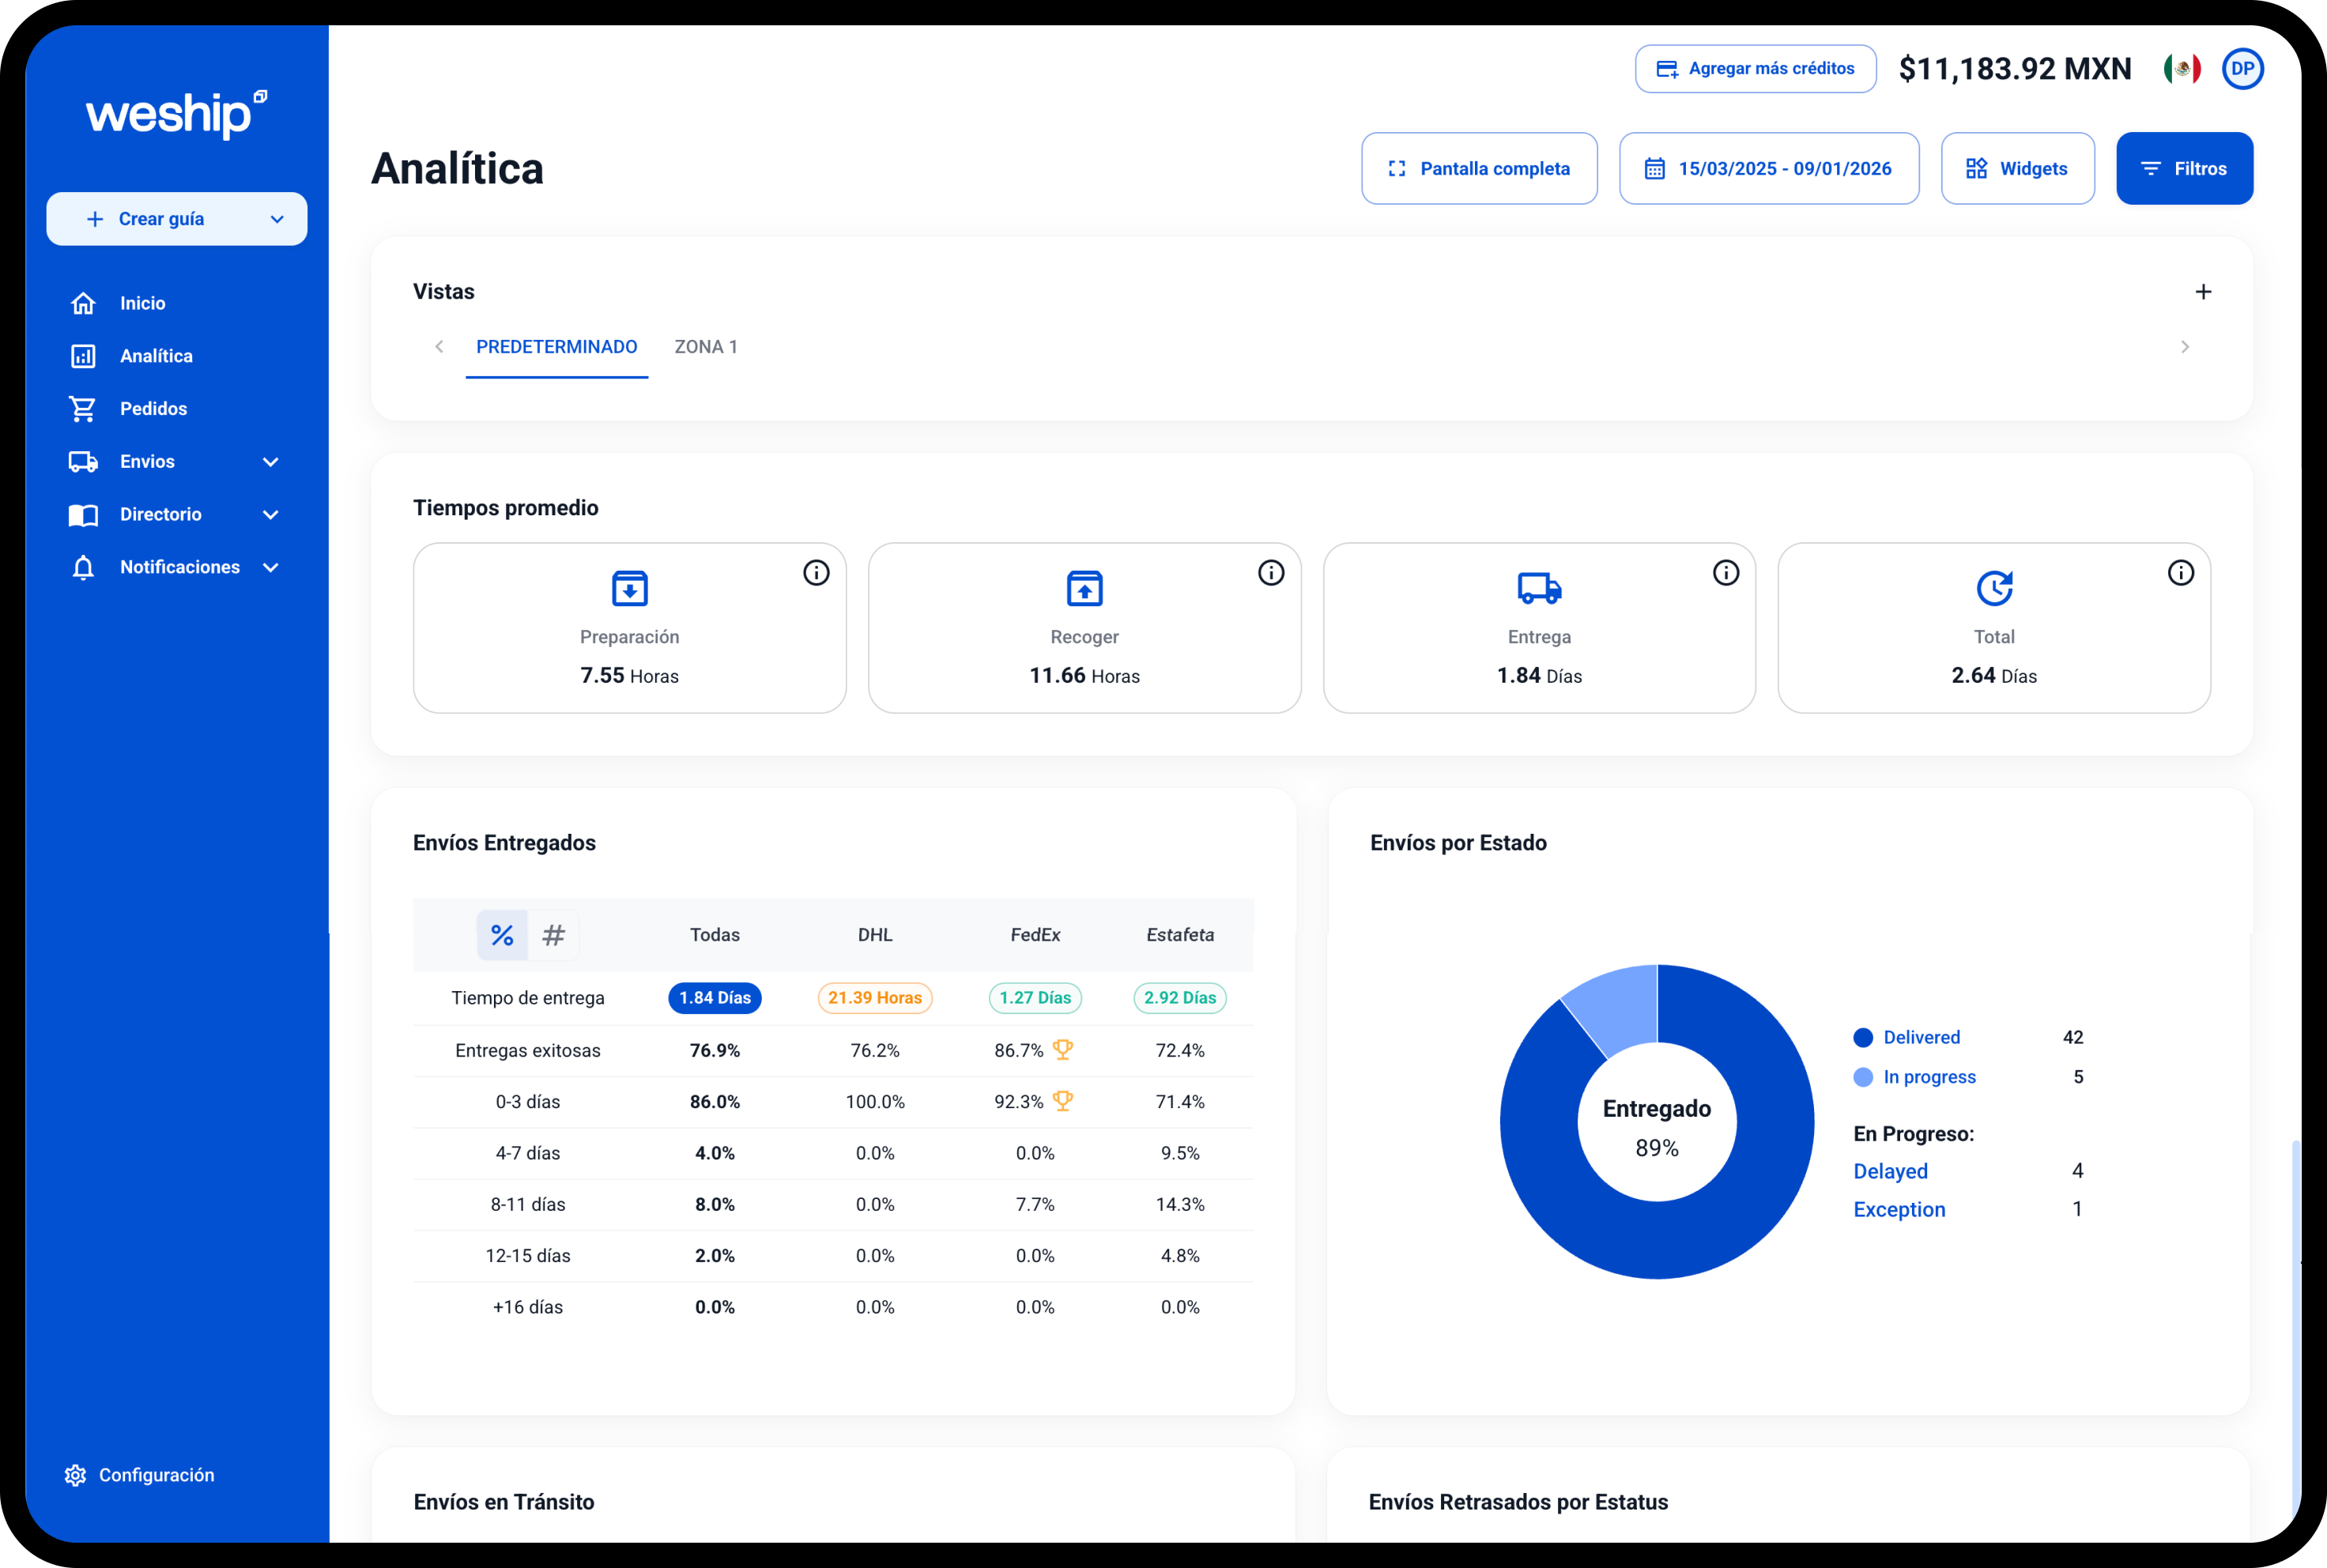Switch table to percentage view
2327x1568 pixels.
click(x=502, y=935)
